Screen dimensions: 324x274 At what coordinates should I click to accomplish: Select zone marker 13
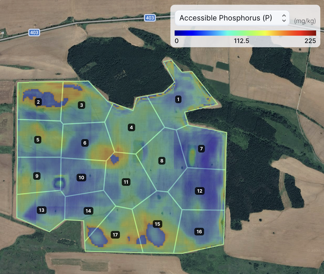42,210
